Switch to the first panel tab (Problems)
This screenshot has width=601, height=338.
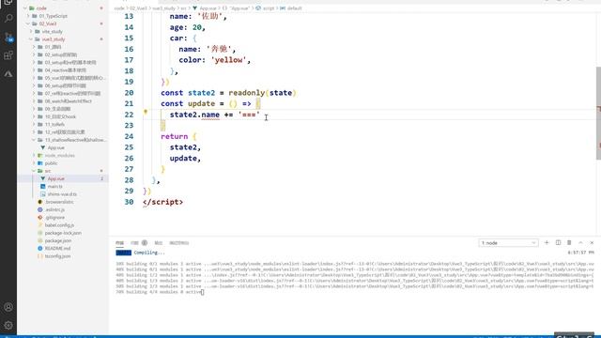pyautogui.click(x=119, y=243)
